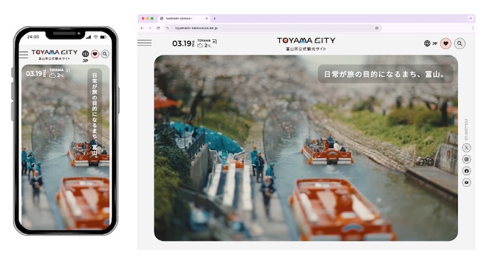Viewport: 490px width, 262px height.
Task: Click the heart favorites icon on desktop
Action: click(446, 43)
